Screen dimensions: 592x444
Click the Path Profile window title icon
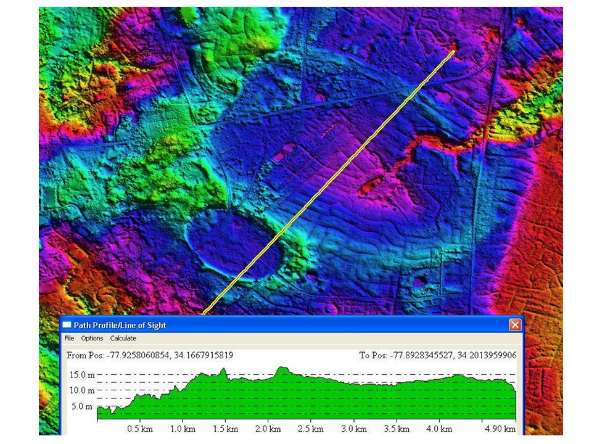pyautogui.click(x=67, y=325)
